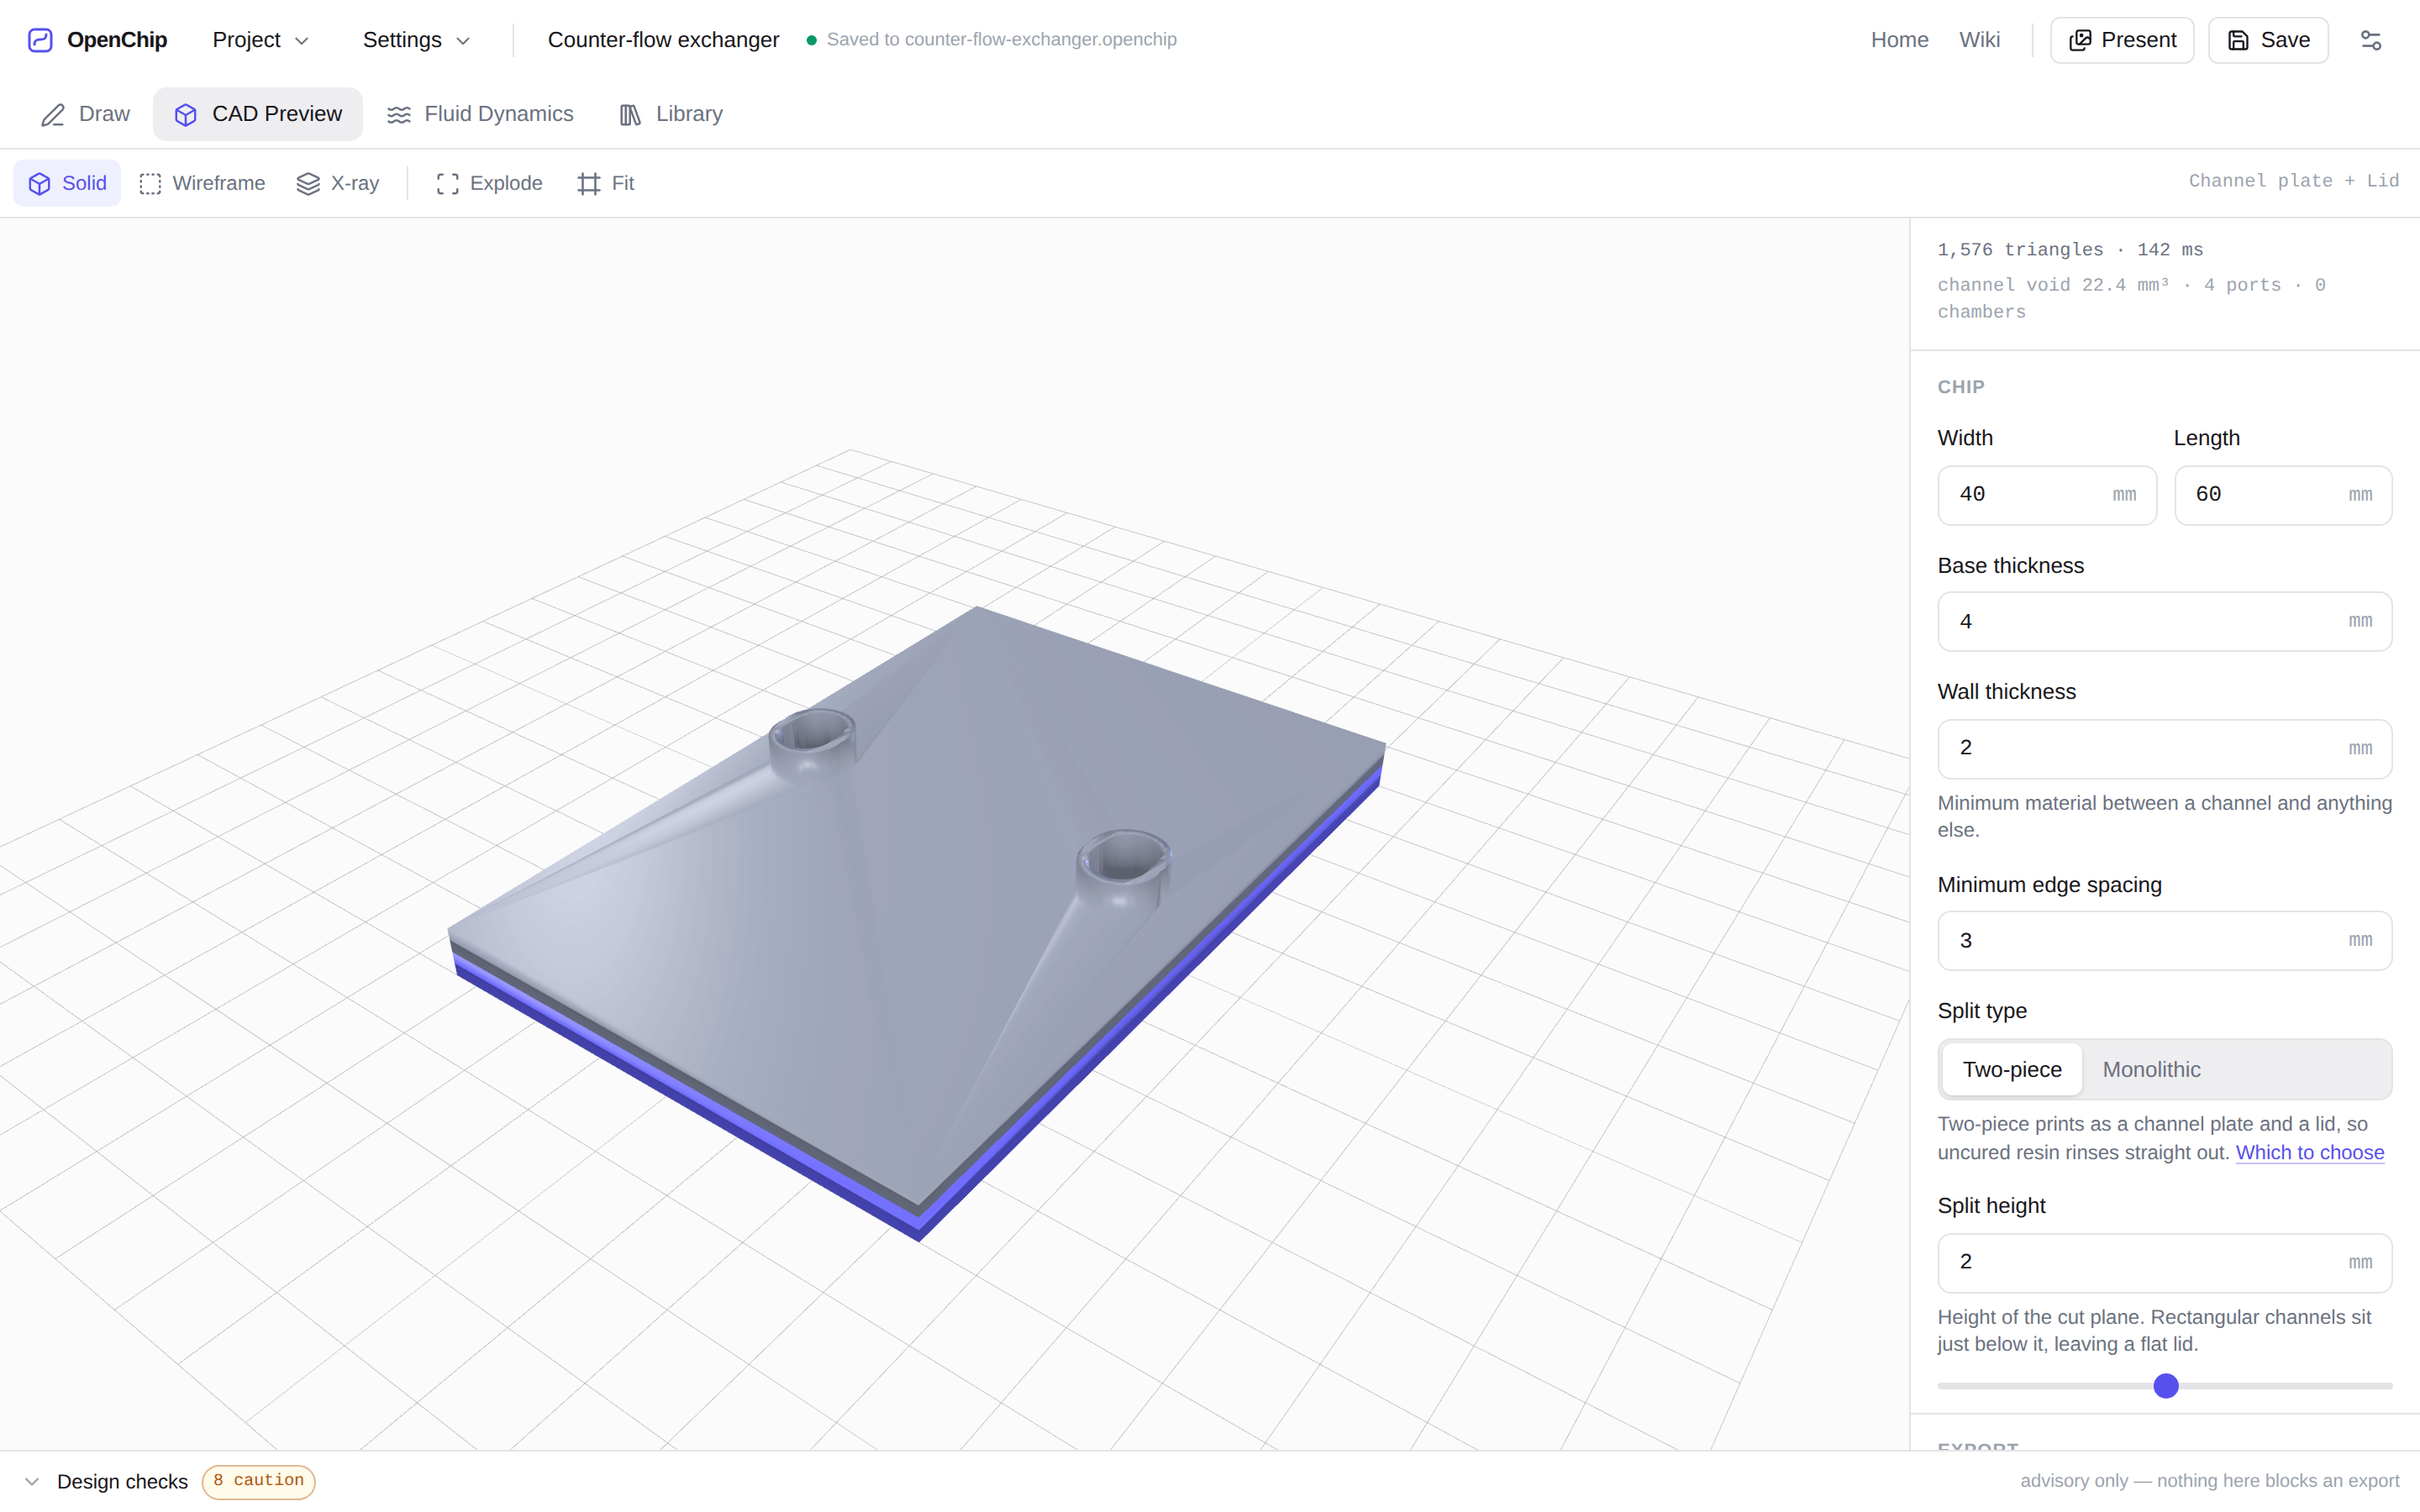Click the Minimum edge spacing field
The width and height of the screenshot is (2420, 1512).
pos(2164,941)
